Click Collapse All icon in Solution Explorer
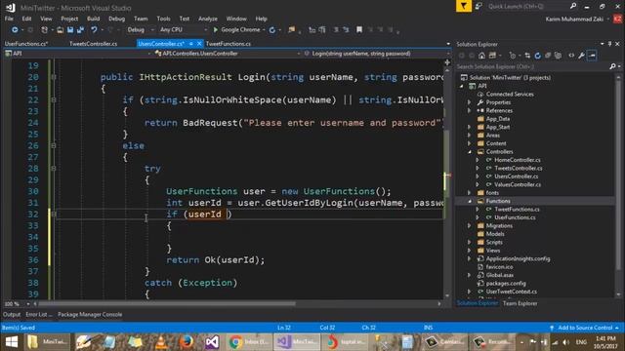This screenshot has width=625, height=351. [x=548, y=56]
